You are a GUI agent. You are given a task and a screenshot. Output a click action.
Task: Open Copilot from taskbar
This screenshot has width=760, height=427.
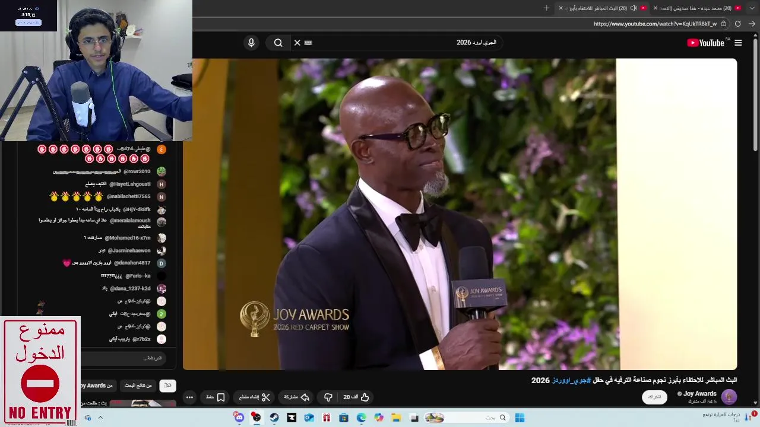[379, 418]
